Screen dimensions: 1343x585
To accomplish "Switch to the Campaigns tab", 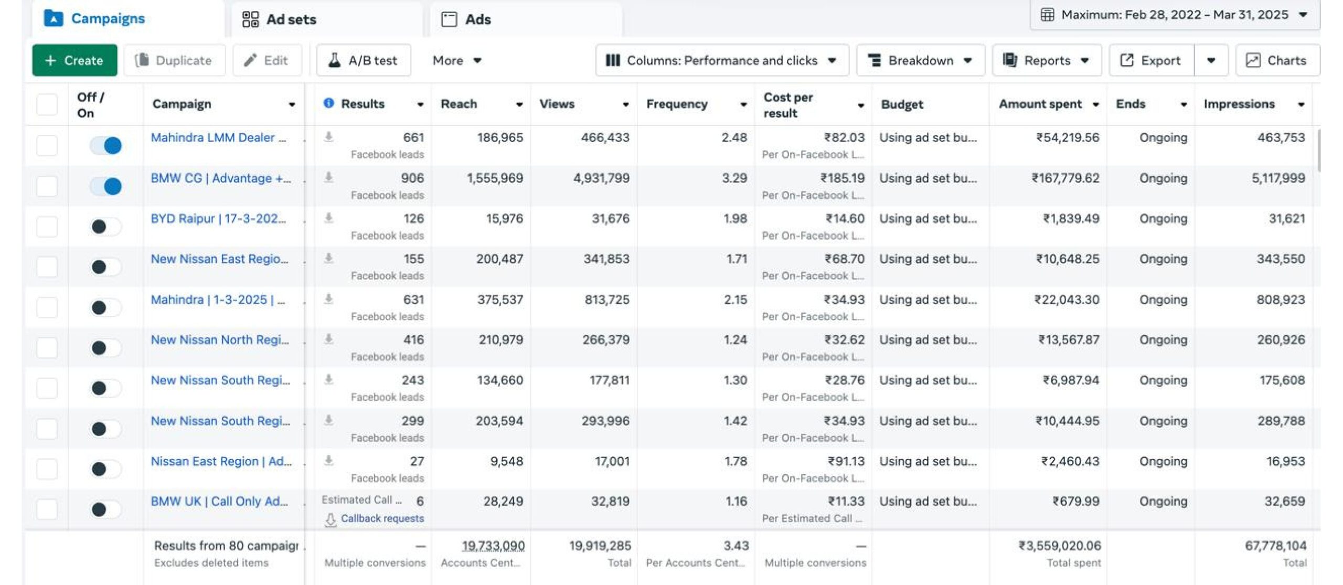I will [x=127, y=19].
